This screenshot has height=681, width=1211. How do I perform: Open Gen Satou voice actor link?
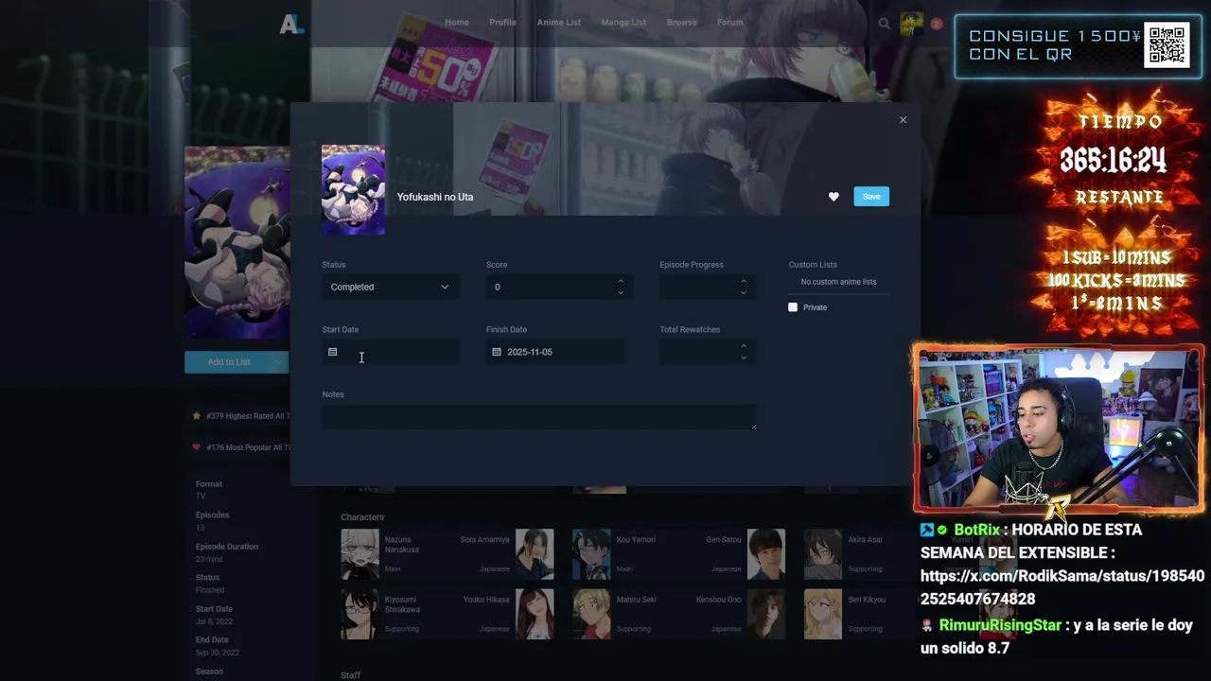[x=724, y=539]
